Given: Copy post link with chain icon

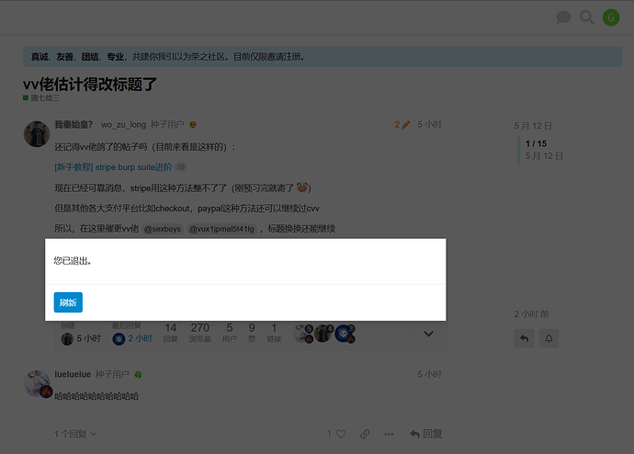Looking at the screenshot, I should 365,434.
